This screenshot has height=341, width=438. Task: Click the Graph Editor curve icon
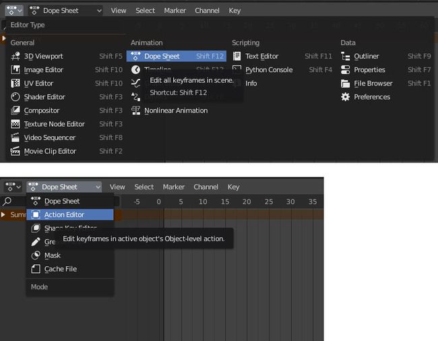point(135,83)
